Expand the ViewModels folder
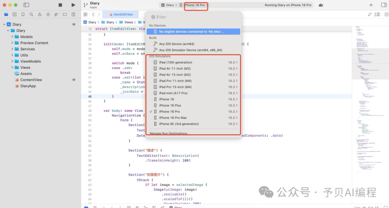 coord(12,61)
